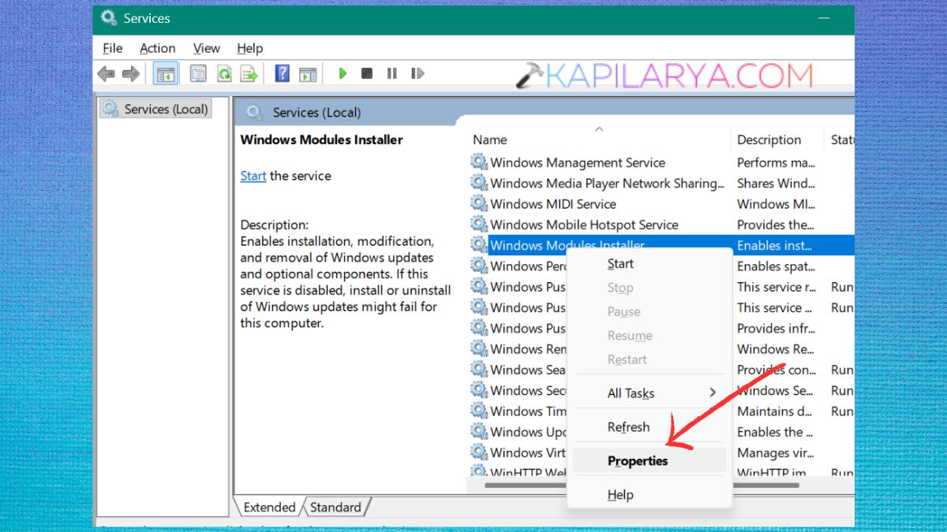Screen dimensions: 947x532
Task: Click the Stop Service square icon
Action: click(367, 73)
